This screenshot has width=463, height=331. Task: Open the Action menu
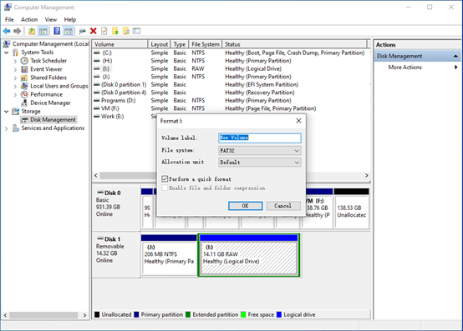29,19
